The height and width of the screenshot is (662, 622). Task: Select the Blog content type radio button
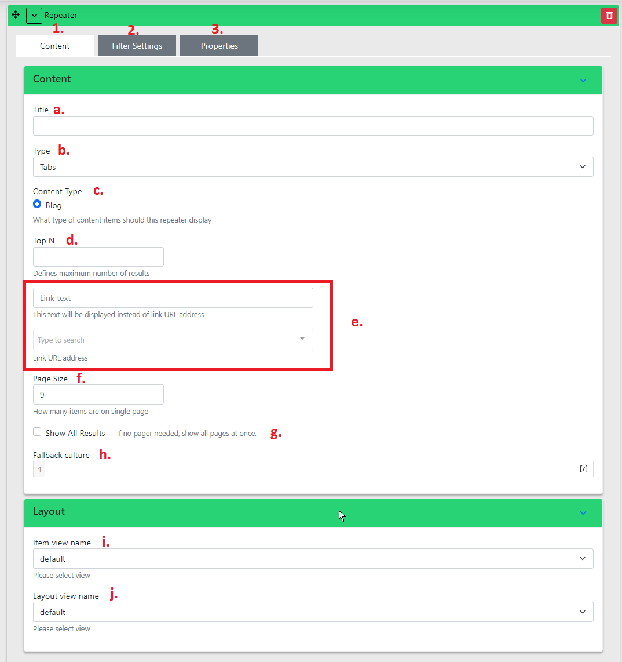coord(37,205)
